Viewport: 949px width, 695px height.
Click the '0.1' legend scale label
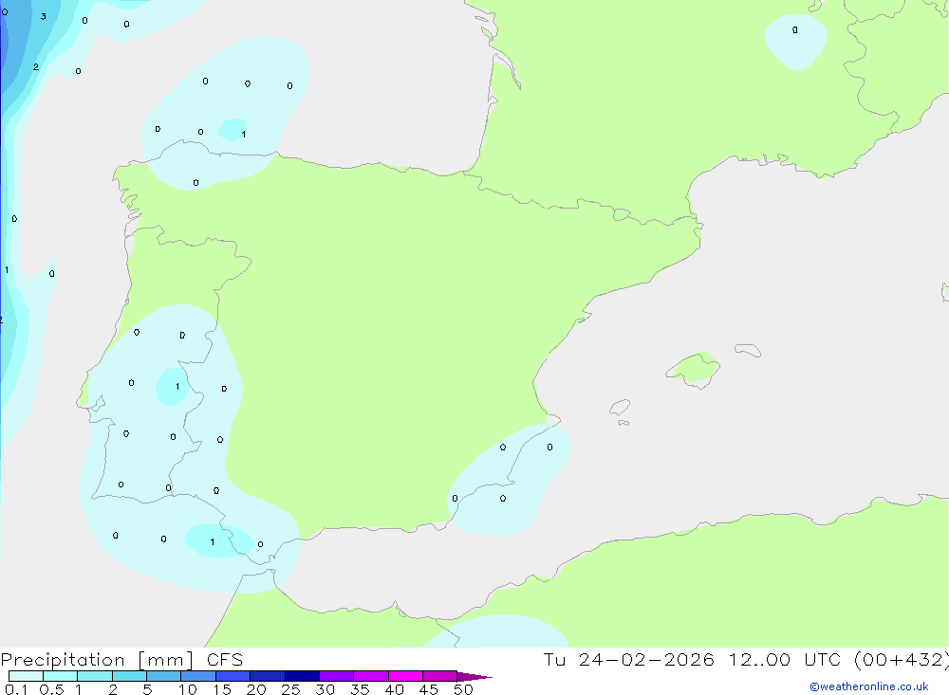(16, 689)
